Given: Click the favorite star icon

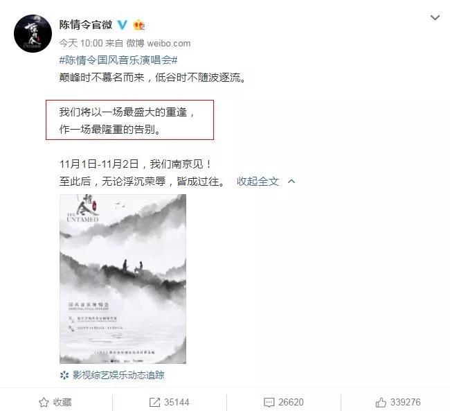Looking at the screenshot, I should tap(44, 403).
